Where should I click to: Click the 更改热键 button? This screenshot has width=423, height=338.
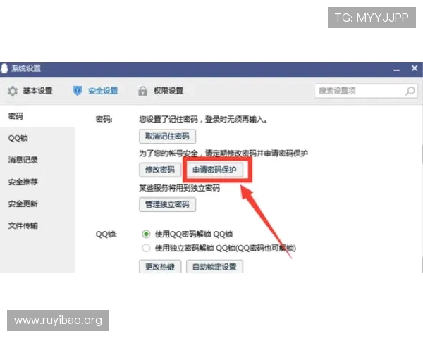click(160, 267)
